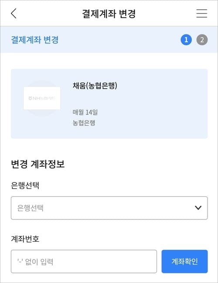Select the 채움(농협은행) card name
The height and width of the screenshot is (283, 218).
tap(95, 85)
